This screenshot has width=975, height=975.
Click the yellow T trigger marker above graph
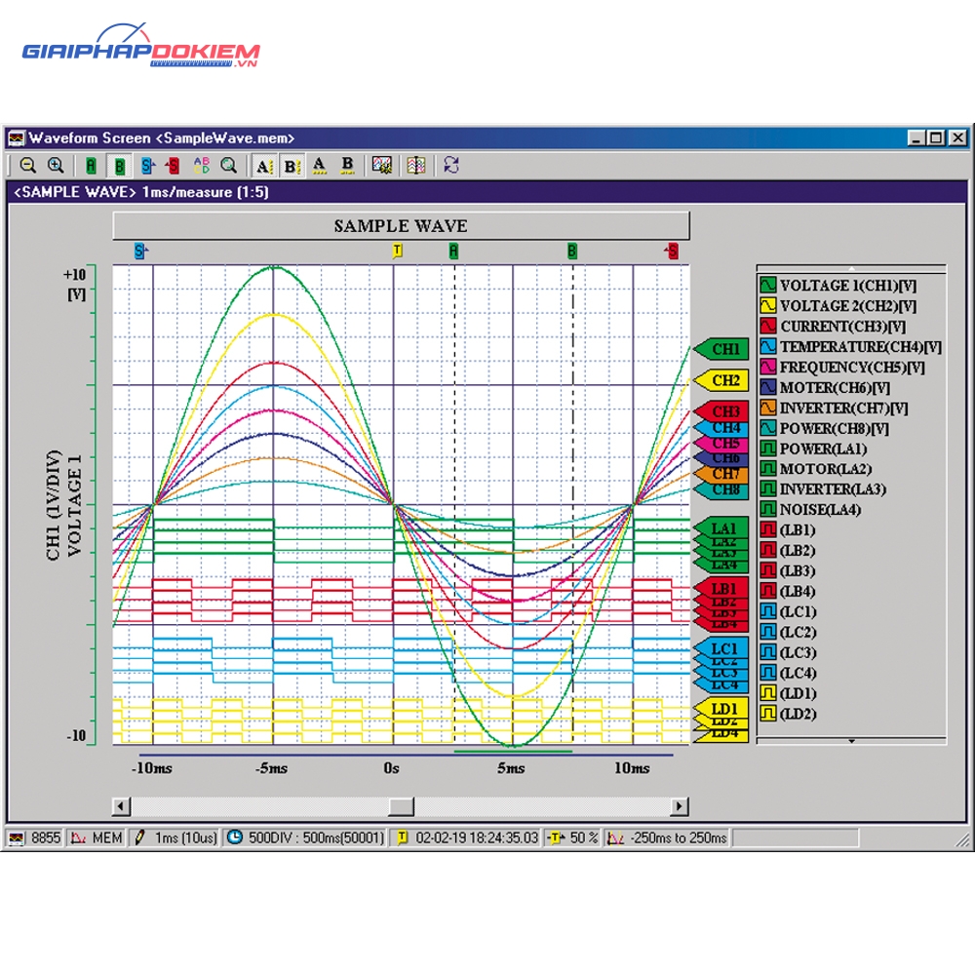pyautogui.click(x=398, y=251)
